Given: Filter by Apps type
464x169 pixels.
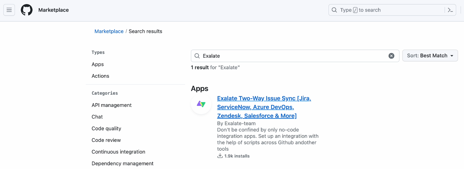Looking at the screenshot, I should click(x=98, y=64).
